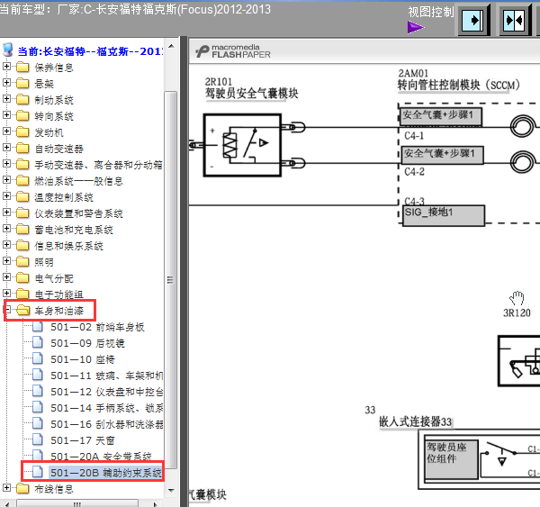Click the horizontal scrollbar right arrow
This screenshot has width=540, height=507.
point(156,503)
